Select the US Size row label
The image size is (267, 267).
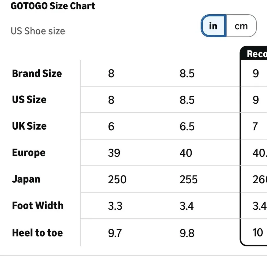click(x=29, y=100)
